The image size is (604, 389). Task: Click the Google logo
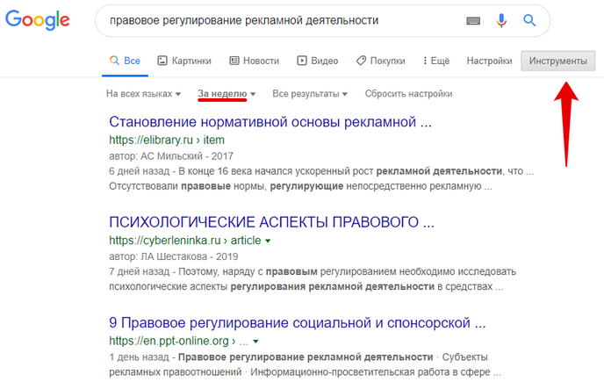(41, 21)
